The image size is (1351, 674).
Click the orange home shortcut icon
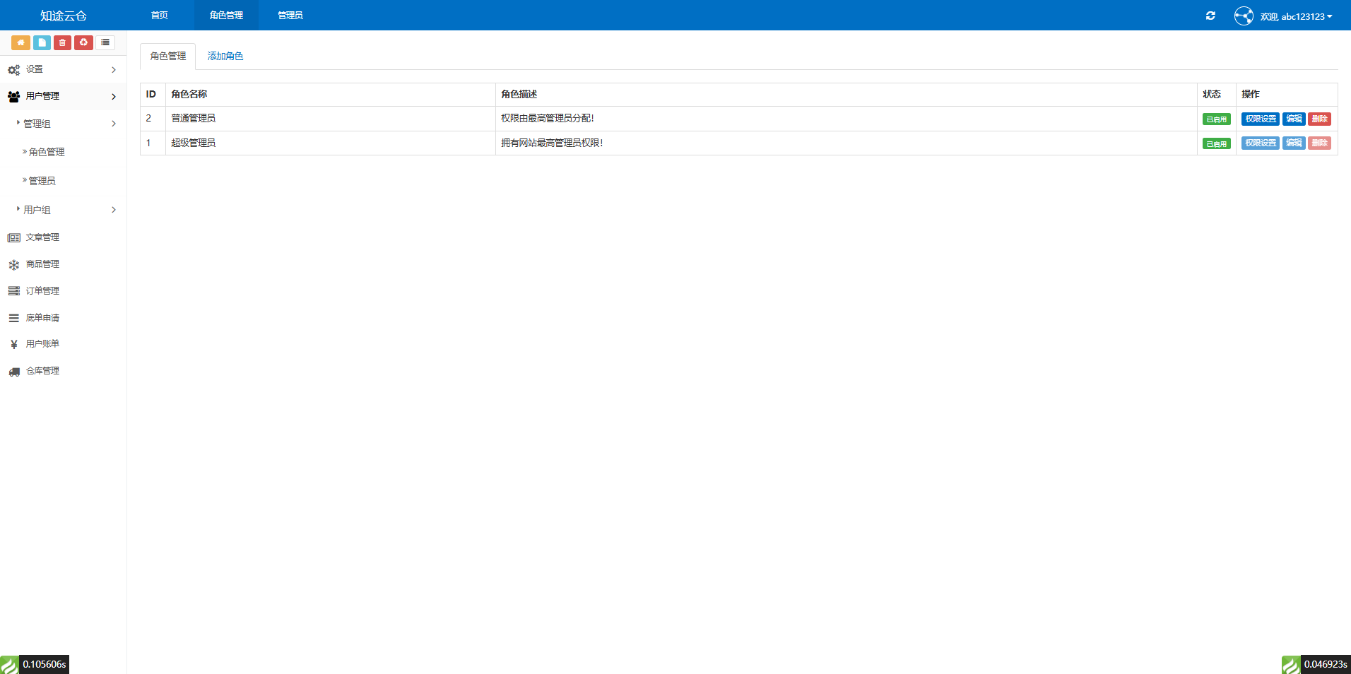point(20,42)
